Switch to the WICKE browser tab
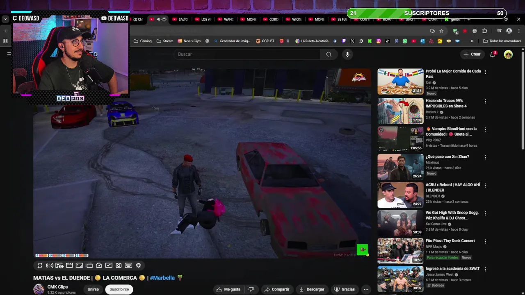 pyautogui.click(x=293, y=19)
